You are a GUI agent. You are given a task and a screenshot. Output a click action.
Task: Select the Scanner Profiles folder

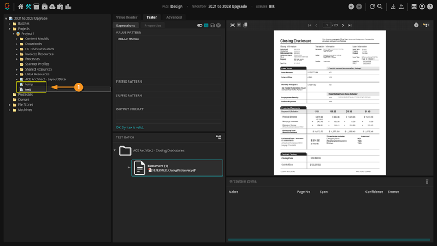pyautogui.click(x=37, y=64)
